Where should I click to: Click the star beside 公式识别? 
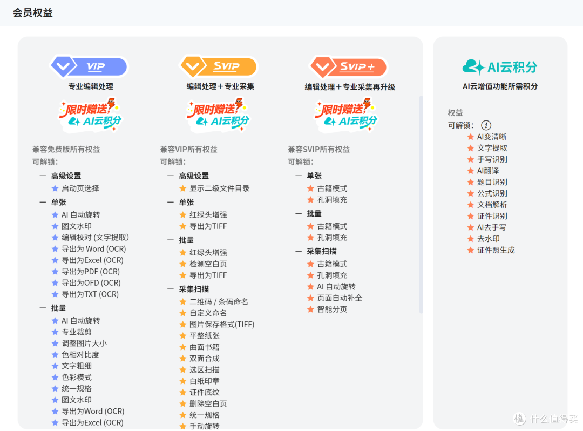click(x=470, y=193)
